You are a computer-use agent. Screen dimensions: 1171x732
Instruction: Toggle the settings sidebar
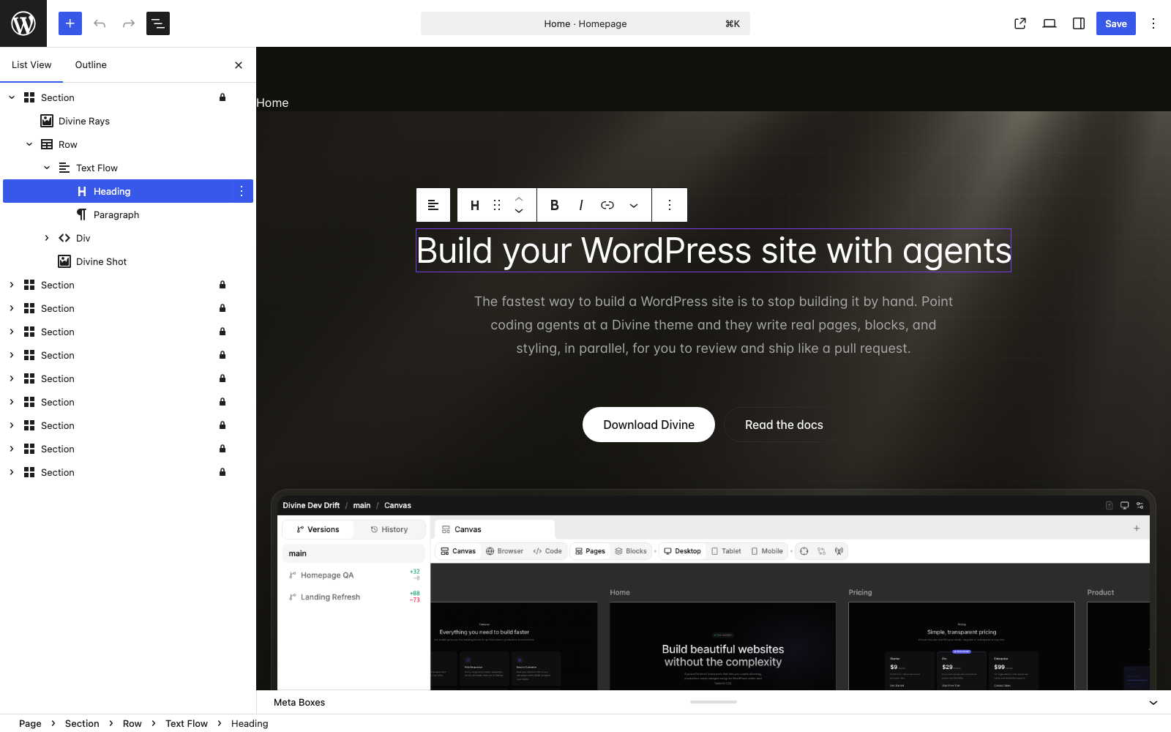tap(1079, 23)
